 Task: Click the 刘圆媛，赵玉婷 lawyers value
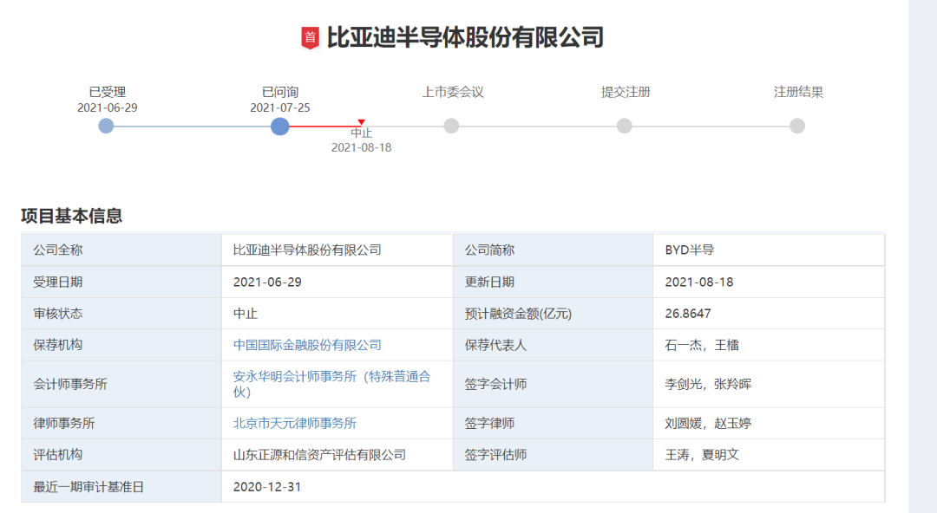708,424
